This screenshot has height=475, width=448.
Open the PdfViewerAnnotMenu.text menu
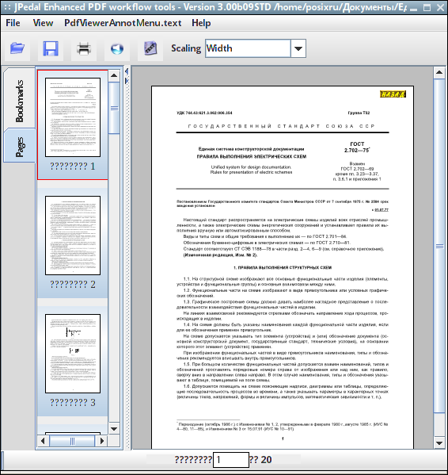point(123,23)
